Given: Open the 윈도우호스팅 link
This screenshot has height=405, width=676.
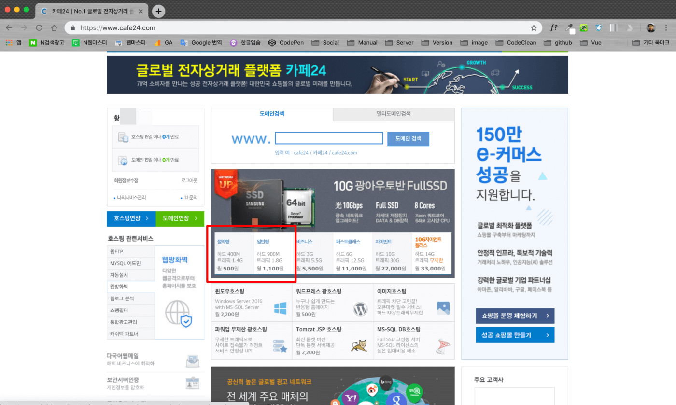Looking at the screenshot, I should (230, 291).
